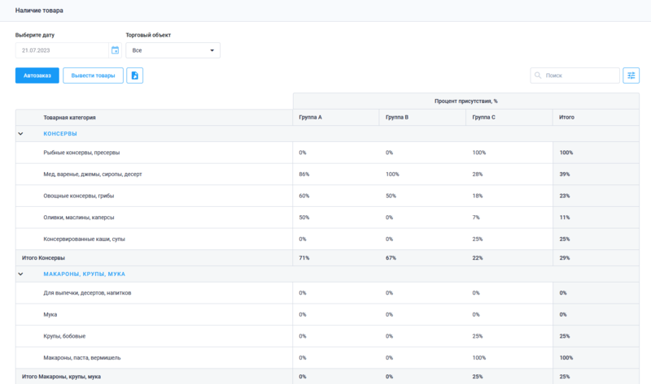Click into the Поиск search field
Viewport: 651px width, 384px height.
coord(579,76)
